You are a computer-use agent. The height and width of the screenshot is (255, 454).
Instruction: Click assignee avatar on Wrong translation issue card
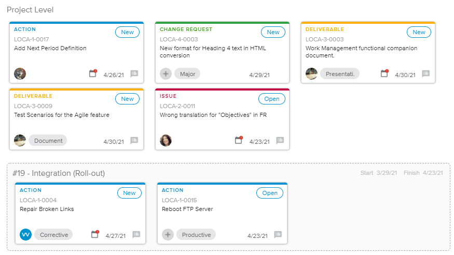point(166,141)
